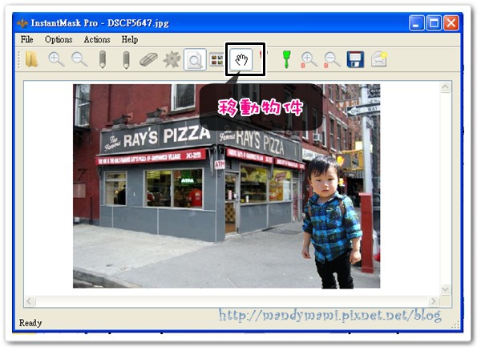481x351 pixels.
Task: Select the second pencil marker tool
Action: pyautogui.click(x=126, y=60)
